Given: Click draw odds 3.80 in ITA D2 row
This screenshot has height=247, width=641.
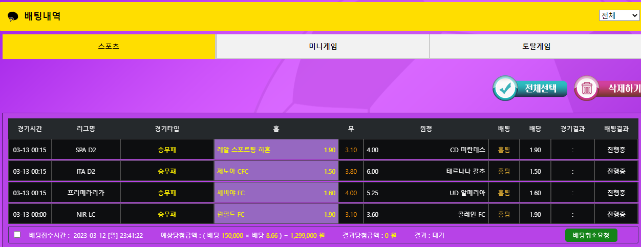Looking at the screenshot, I should coord(351,172).
